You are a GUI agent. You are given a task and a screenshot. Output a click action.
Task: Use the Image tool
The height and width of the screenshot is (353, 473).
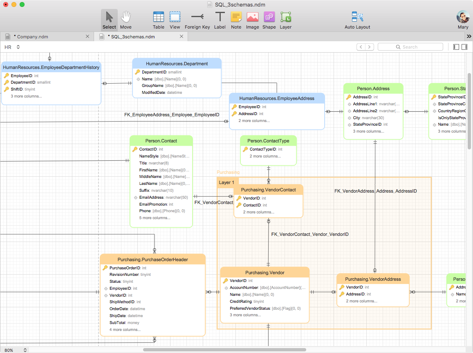pos(252,19)
